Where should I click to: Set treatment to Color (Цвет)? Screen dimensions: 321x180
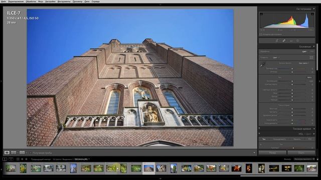(304, 51)
